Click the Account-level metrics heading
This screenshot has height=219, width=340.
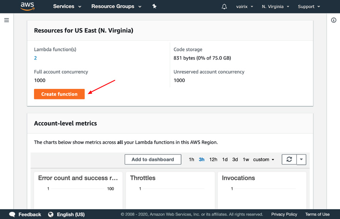[x=65, y=123]
